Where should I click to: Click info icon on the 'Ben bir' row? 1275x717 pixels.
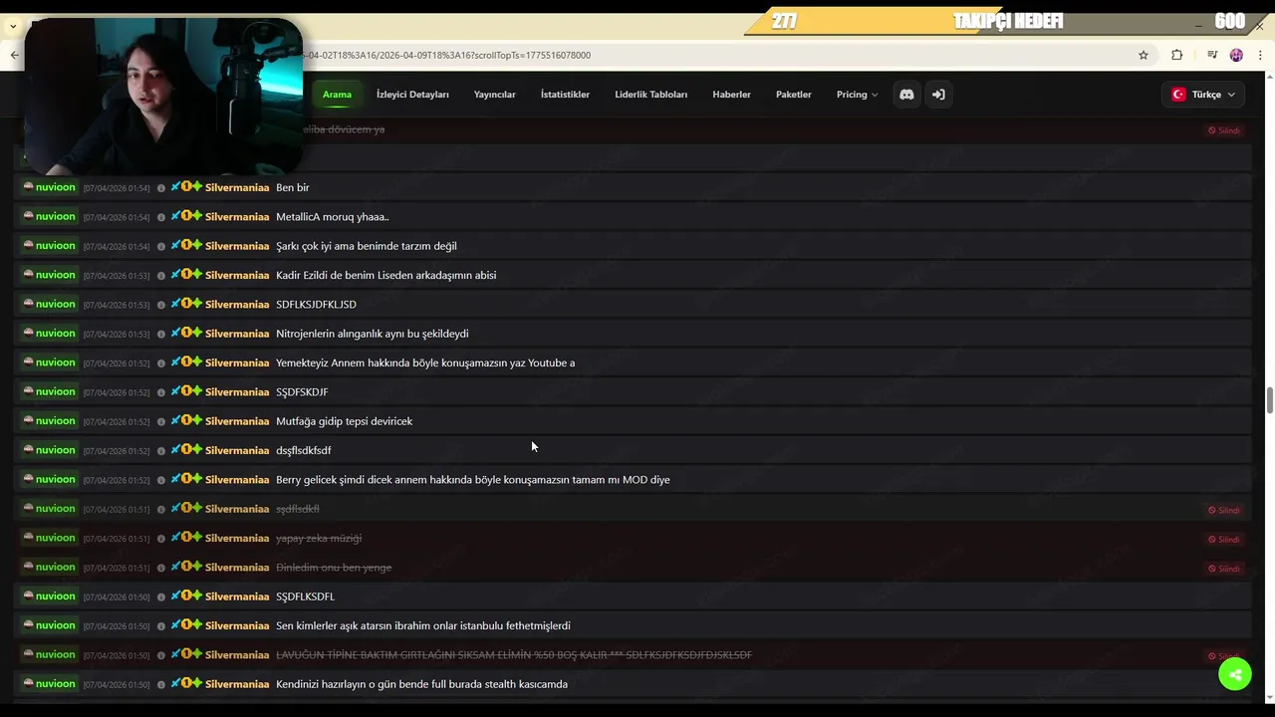(x=161, y=188)
